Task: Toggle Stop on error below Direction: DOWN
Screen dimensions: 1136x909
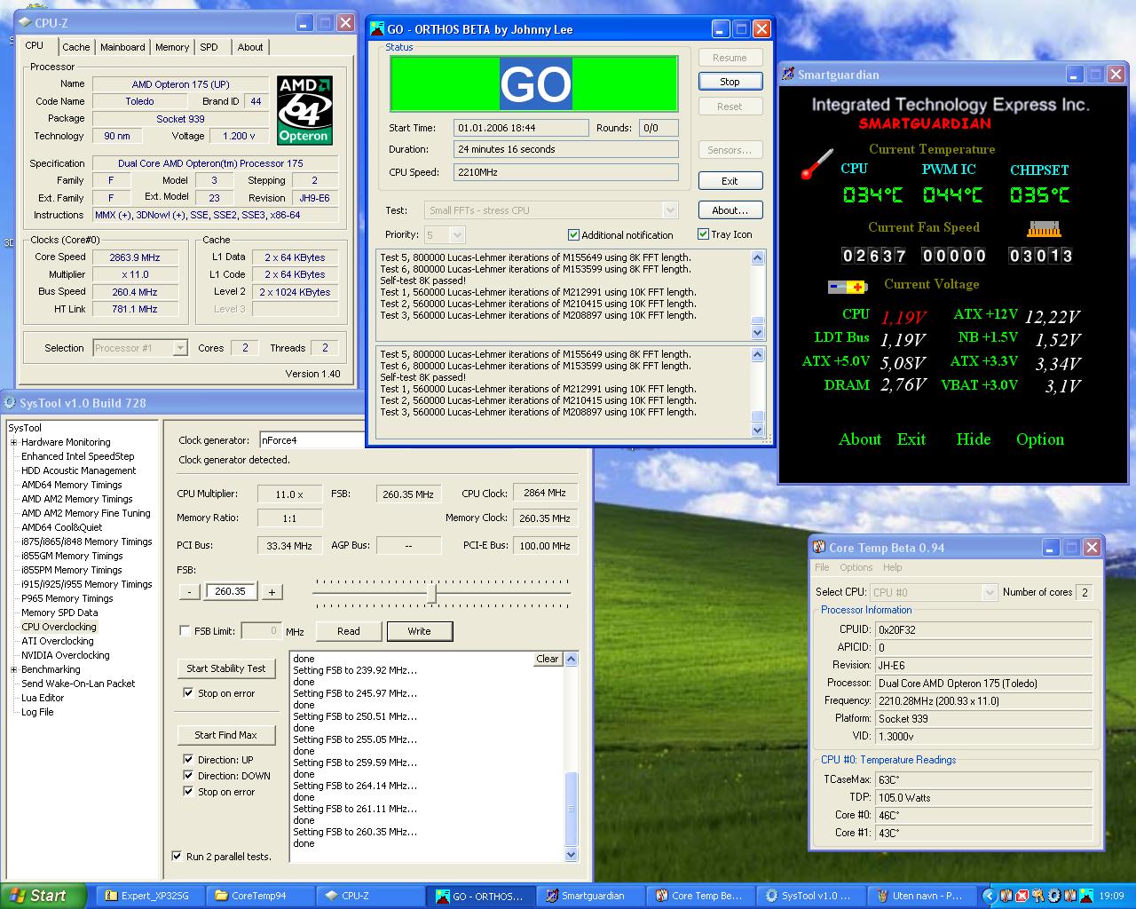Action: (188, 792)
